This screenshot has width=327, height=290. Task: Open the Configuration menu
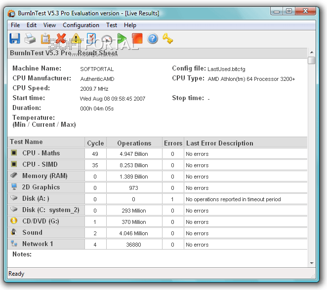[x=81, y=25]
